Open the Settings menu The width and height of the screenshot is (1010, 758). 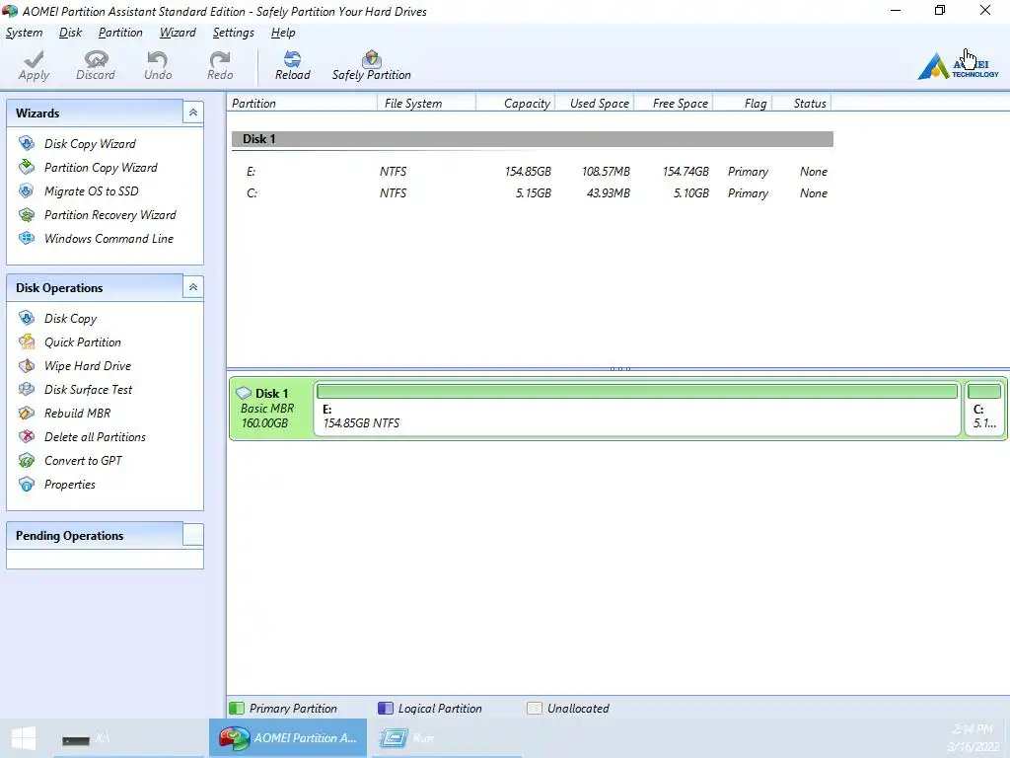[x=233, y=33]
